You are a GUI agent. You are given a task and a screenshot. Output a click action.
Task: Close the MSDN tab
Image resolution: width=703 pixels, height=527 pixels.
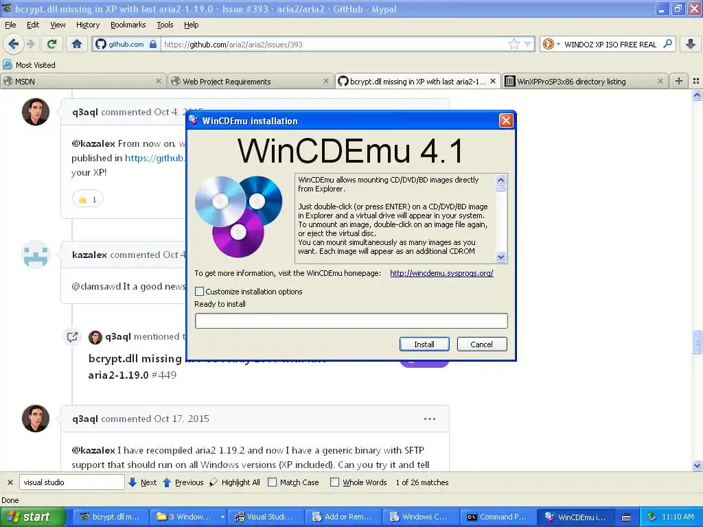(x=159, y=81)
